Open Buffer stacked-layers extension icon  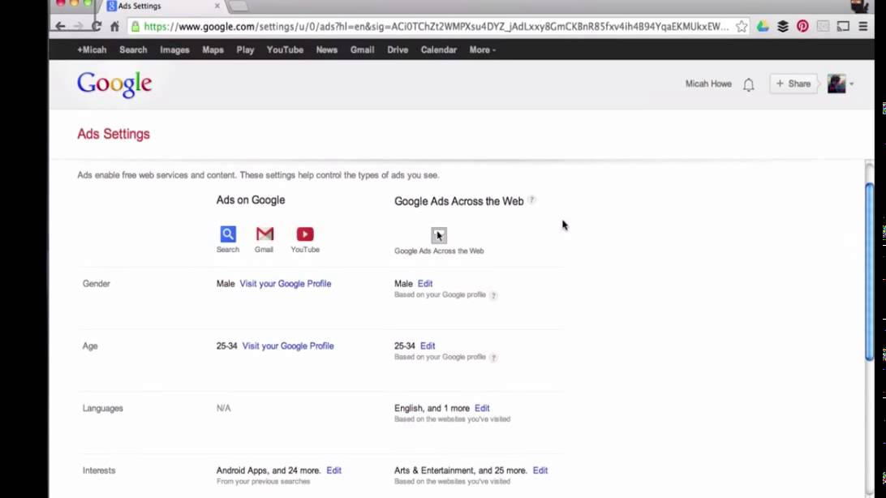point(783,26)
